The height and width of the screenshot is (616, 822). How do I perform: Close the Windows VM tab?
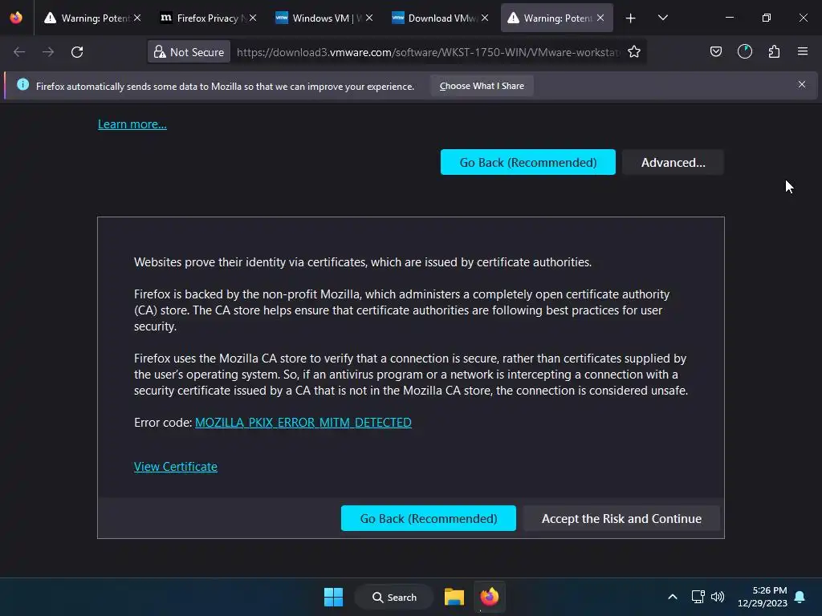coord(369,18)
